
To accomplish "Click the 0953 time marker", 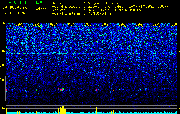I will tap(54, 25).
